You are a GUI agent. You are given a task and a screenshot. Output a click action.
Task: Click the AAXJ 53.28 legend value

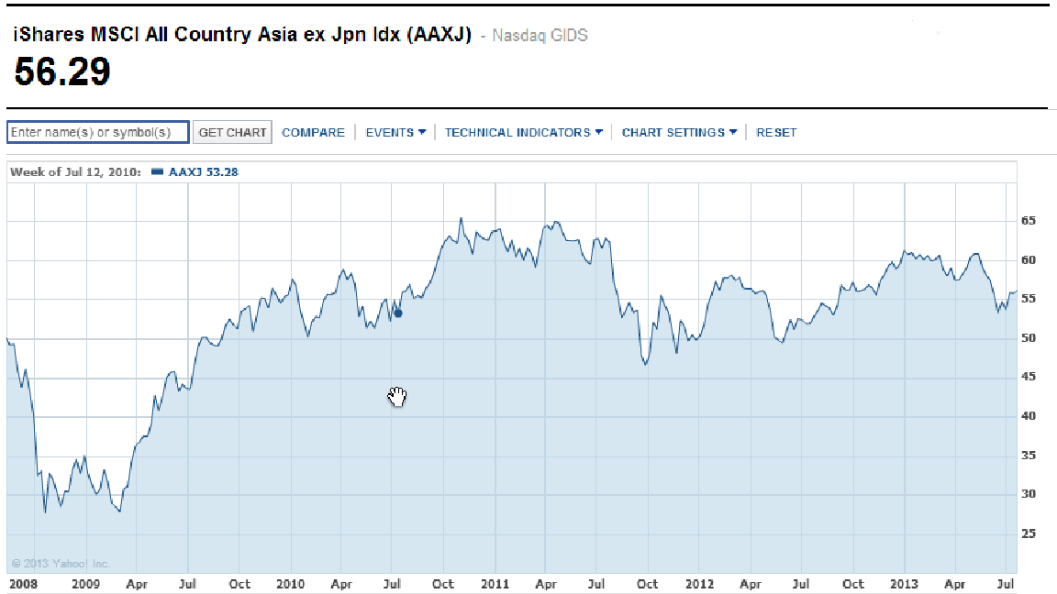pos(204,171)
